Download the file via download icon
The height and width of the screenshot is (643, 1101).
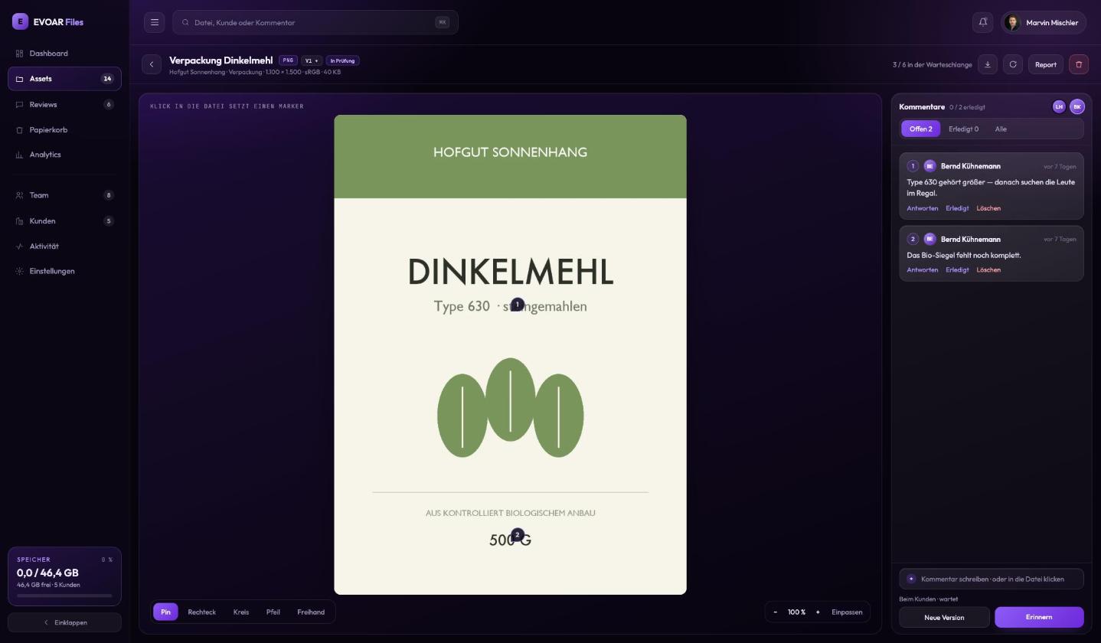point(988,64)
